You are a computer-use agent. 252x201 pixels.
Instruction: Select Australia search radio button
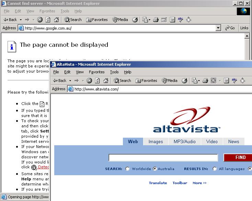155,169
